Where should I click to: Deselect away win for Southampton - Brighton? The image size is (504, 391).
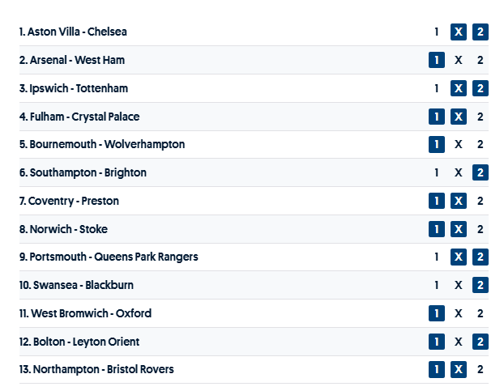pos(481,172)
